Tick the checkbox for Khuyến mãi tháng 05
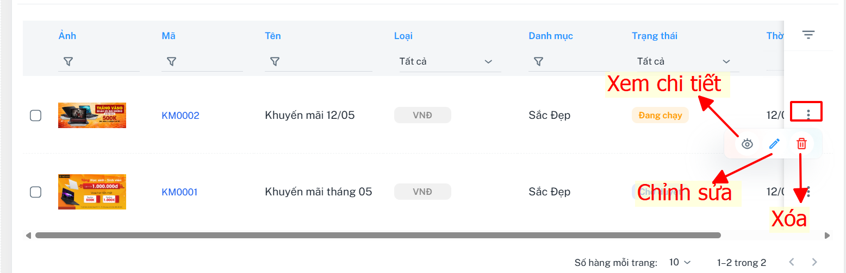 pos(35,192)
